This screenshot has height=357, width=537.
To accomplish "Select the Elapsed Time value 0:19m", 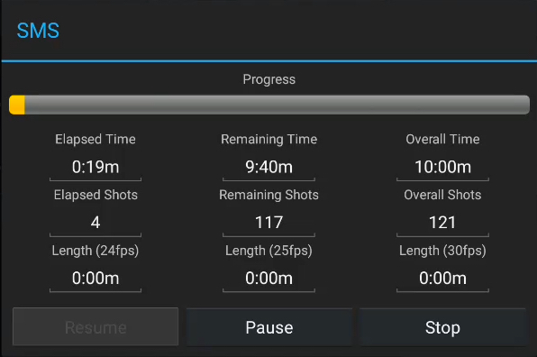I will [96, 168].
